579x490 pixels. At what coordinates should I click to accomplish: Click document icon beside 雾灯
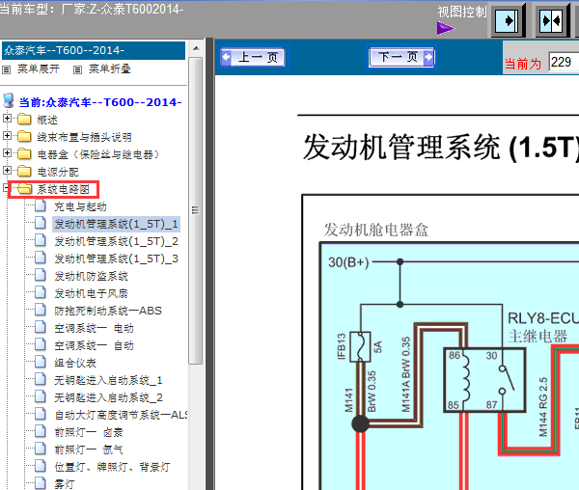coord(41,483)
